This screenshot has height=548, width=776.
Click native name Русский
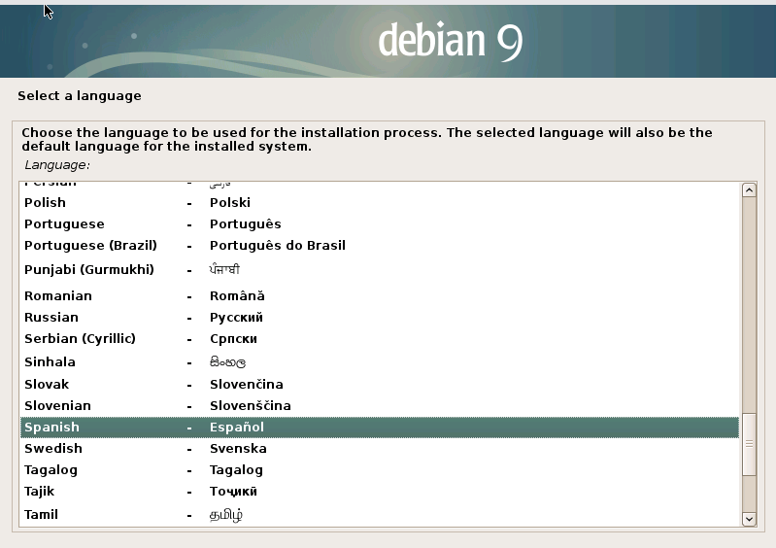coord(236,318)
